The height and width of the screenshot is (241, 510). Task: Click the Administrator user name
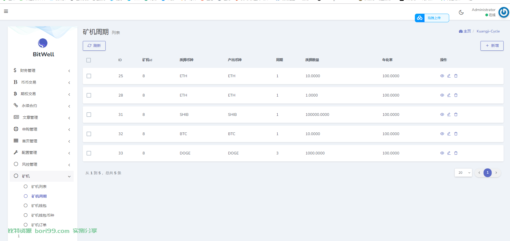point(483,10)
